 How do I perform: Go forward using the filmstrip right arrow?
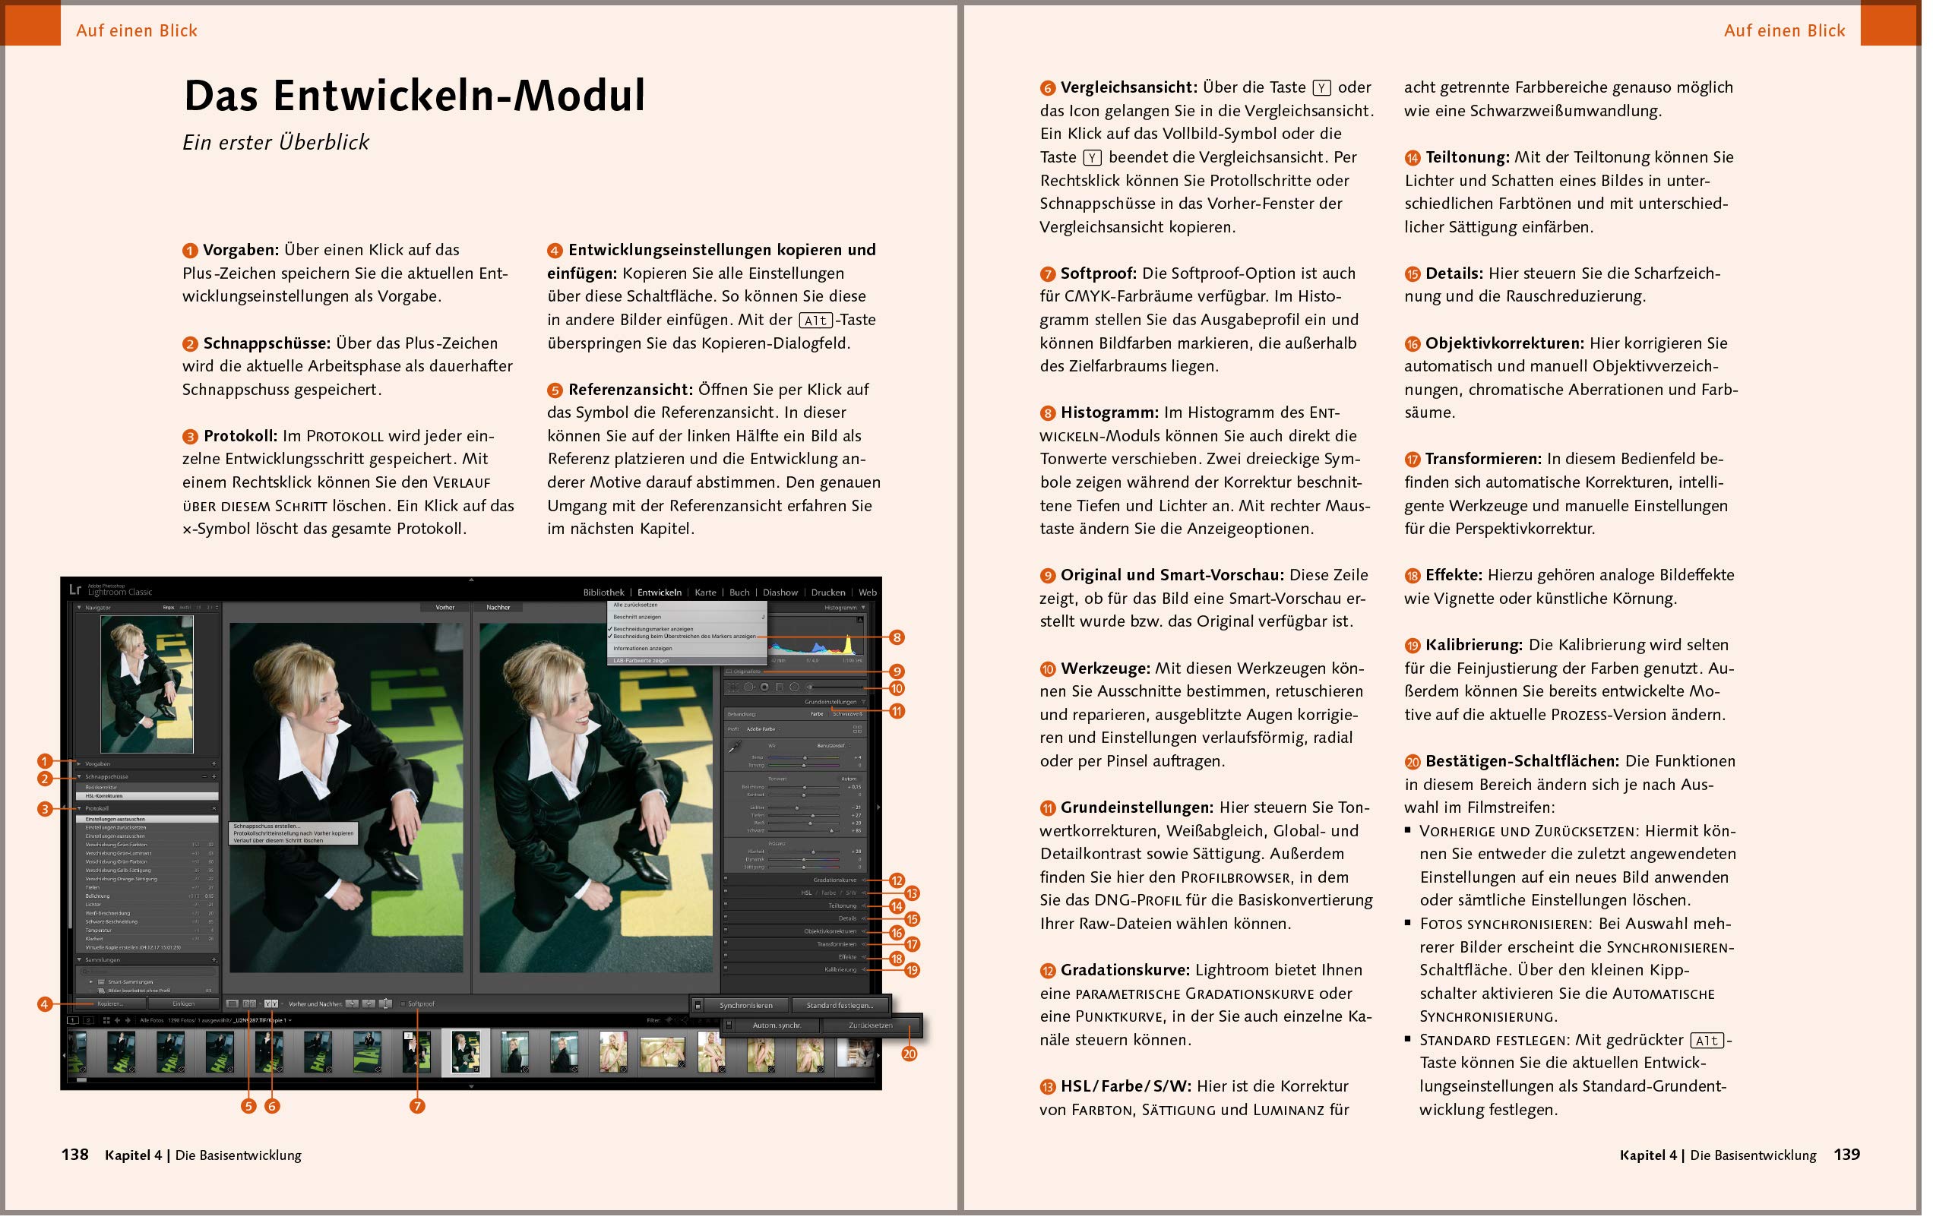coord(128,1021)
